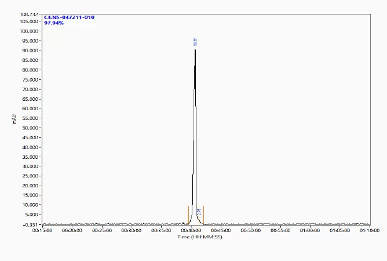Click y-axis minimum value -0.351

(30, 224)
